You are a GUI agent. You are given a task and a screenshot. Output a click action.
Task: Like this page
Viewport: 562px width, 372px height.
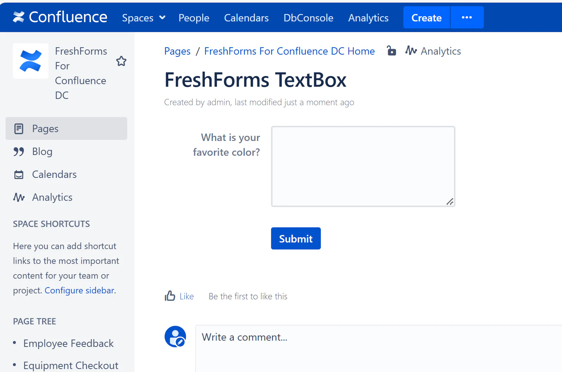187,296
